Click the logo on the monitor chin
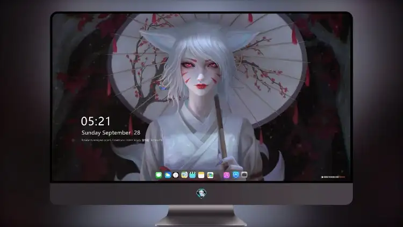 click(201, 194)
